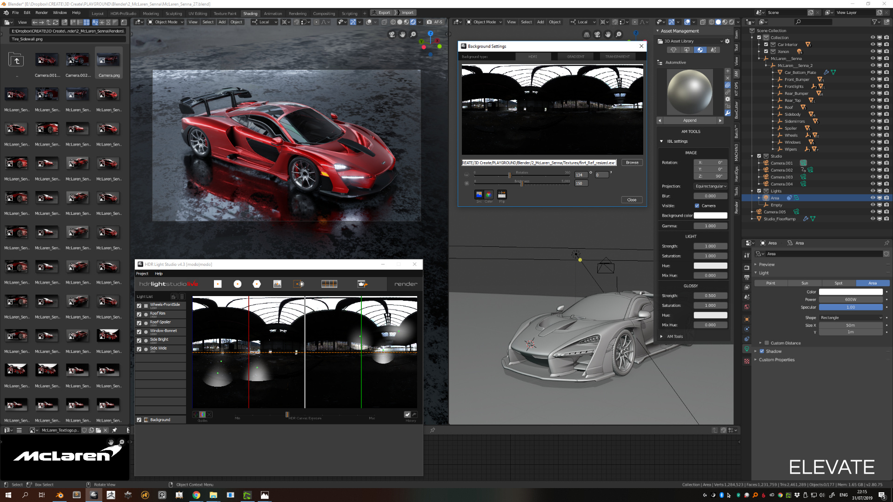
Task: Click the Browse button in Background Settings
Action: pyautogui.click(x=632, y=163)
